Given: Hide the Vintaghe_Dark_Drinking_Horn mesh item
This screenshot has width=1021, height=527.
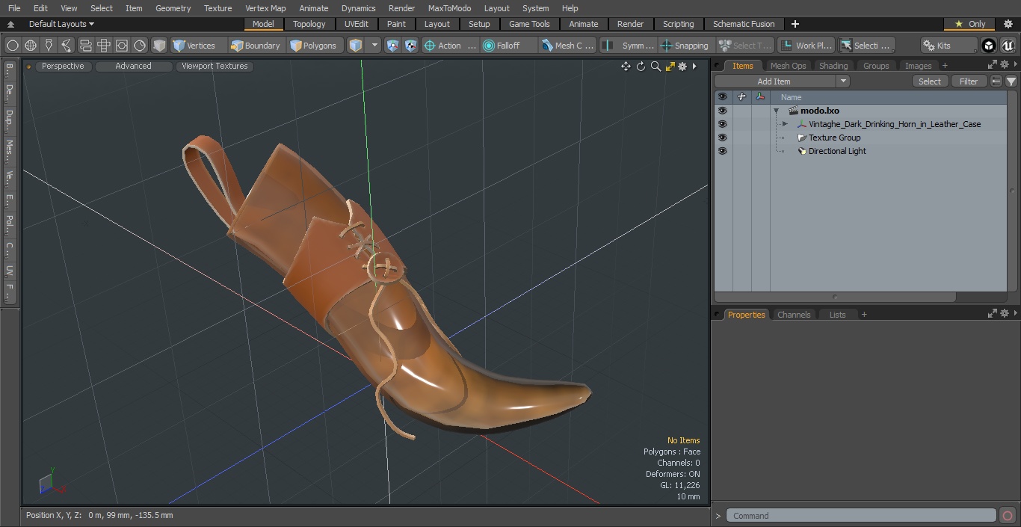Looking at the screenshot, I should [722, 124].
